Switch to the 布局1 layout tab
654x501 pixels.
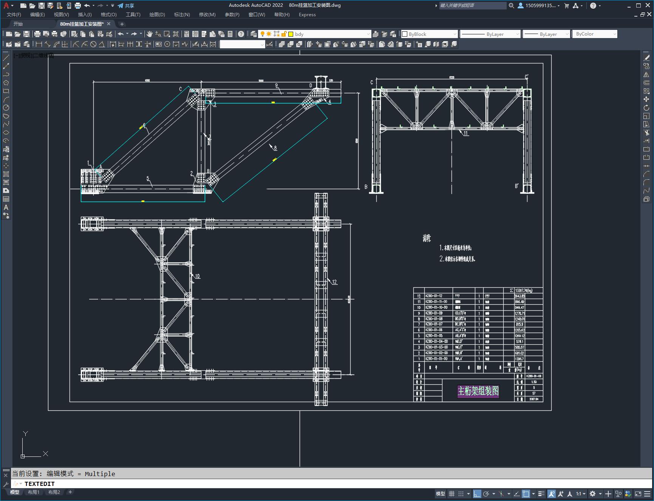click(x=34, y=492)
